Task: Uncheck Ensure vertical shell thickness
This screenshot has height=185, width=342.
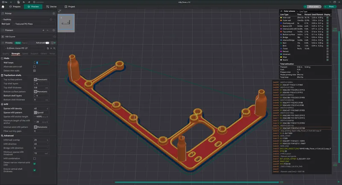Action: click(35, 170)
